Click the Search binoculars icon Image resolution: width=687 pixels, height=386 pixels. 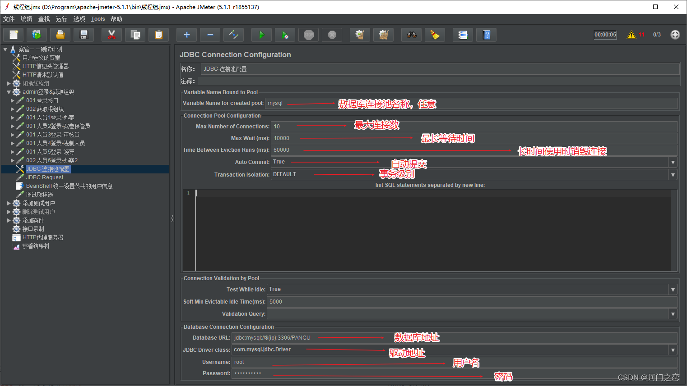pos(412,35)
